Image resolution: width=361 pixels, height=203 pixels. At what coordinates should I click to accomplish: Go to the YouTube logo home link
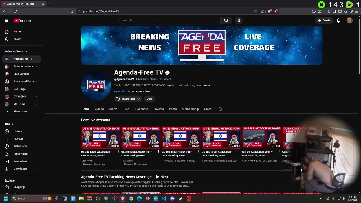[x=22, y=21]
